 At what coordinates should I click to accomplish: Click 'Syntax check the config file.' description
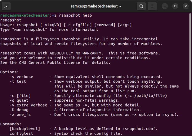coord(88,133)
